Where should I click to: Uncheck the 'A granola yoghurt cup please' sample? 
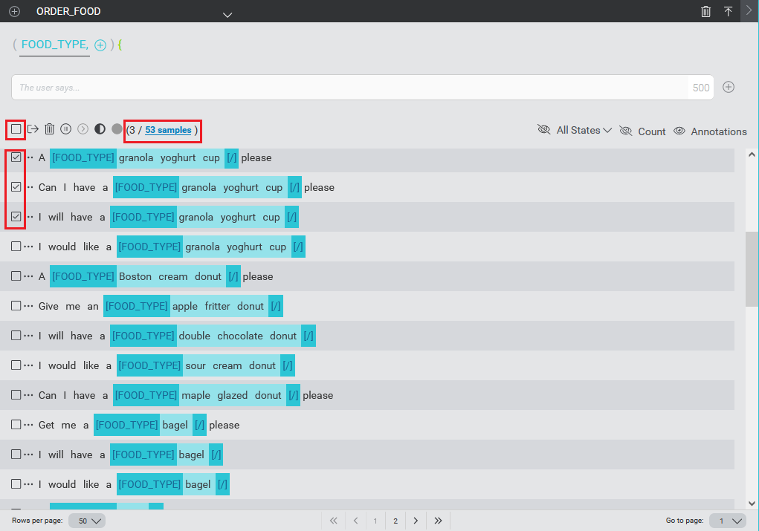16,157
